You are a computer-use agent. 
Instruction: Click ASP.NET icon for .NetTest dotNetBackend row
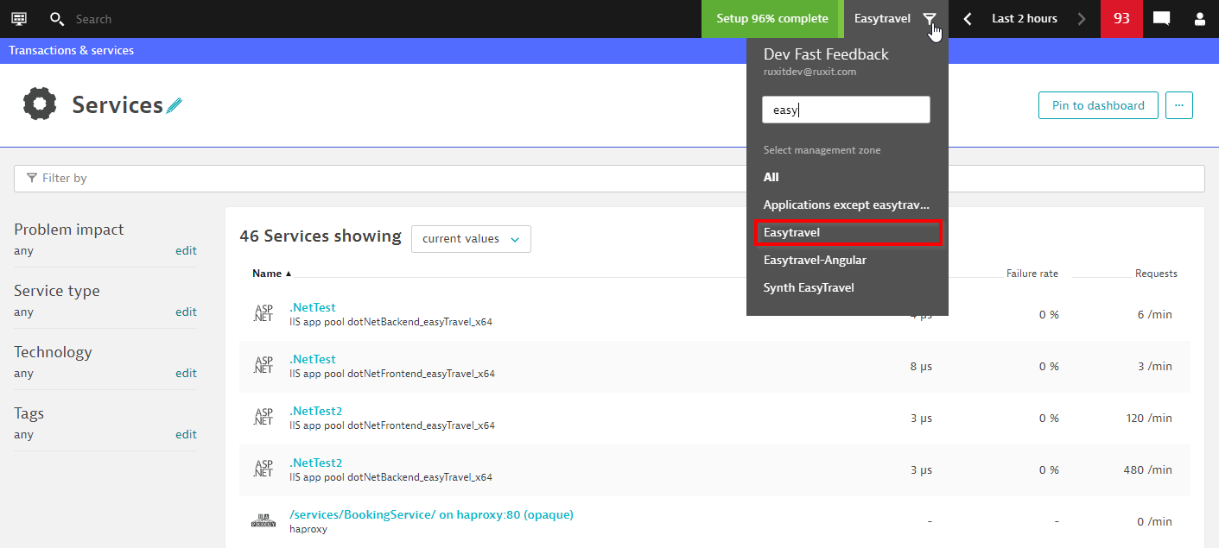click(263, 314)
